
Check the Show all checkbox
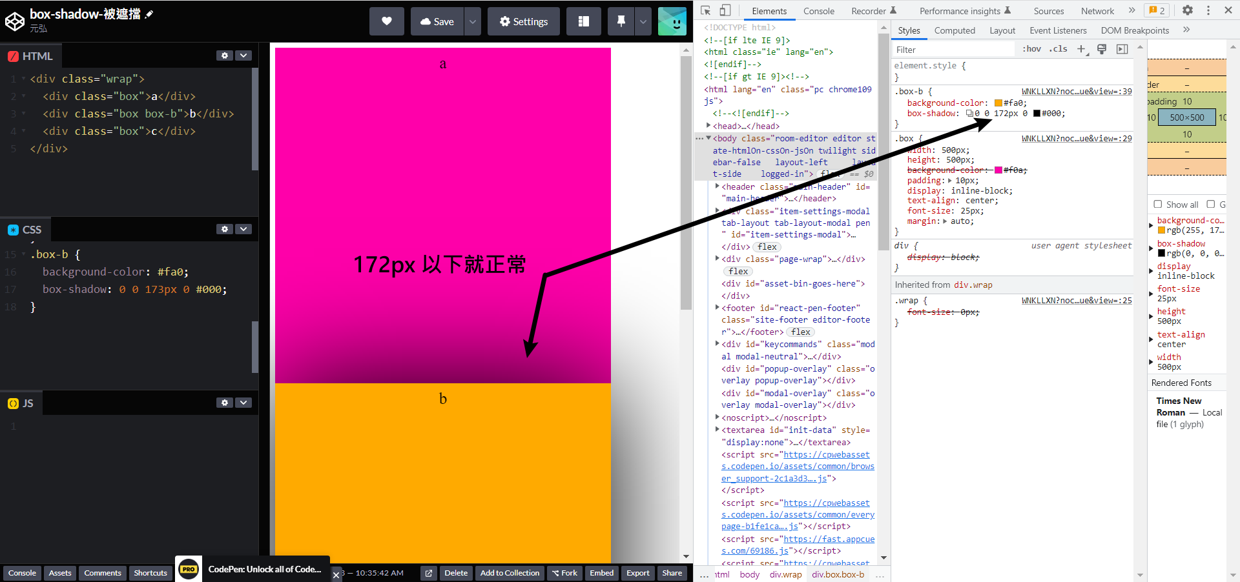click(x=1158, y=205)
